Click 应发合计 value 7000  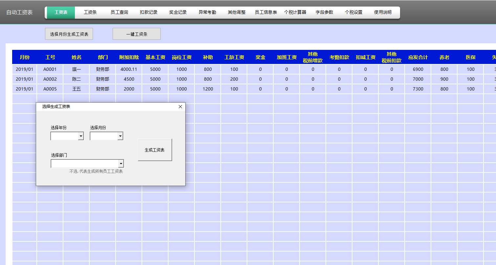(418, 79)
